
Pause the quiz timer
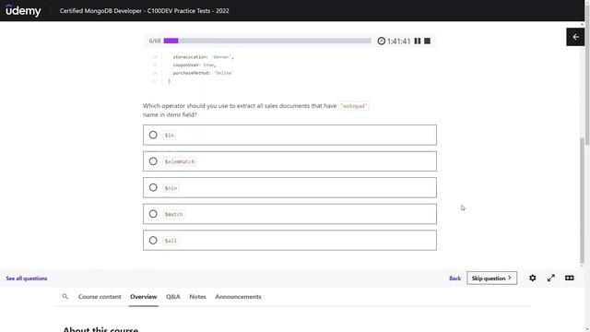[x=418, y=41]
